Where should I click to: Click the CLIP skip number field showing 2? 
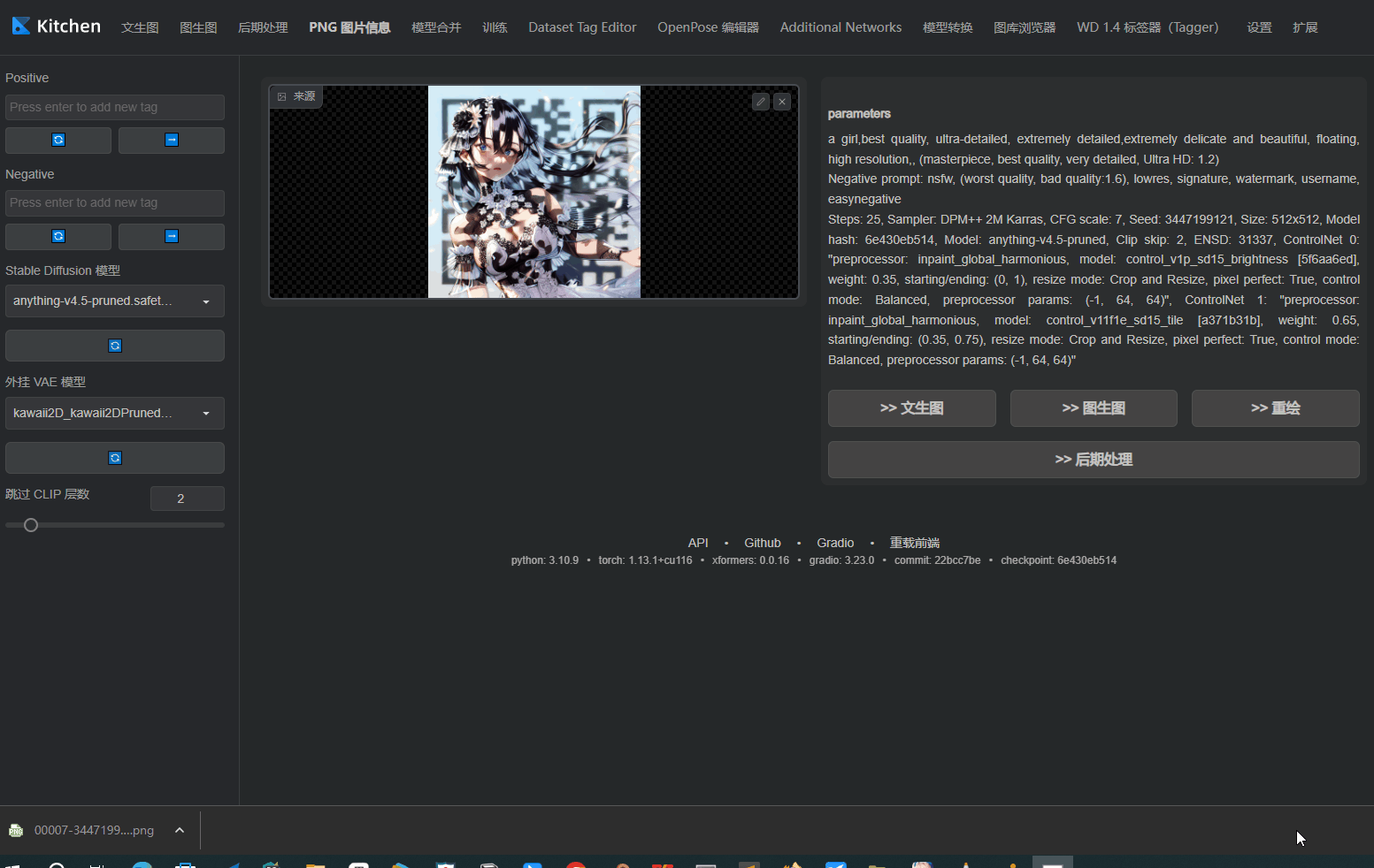(x=188, y=499)
